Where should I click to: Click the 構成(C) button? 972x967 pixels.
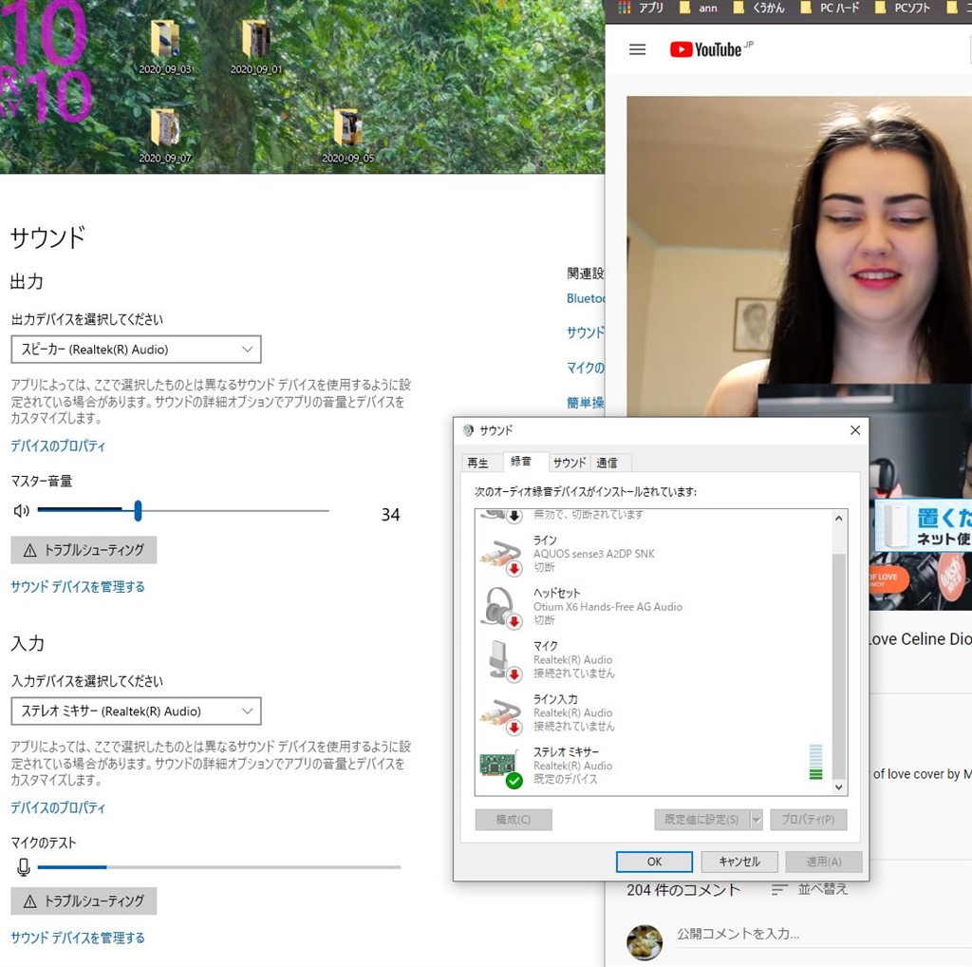click(x=514, y=820)
